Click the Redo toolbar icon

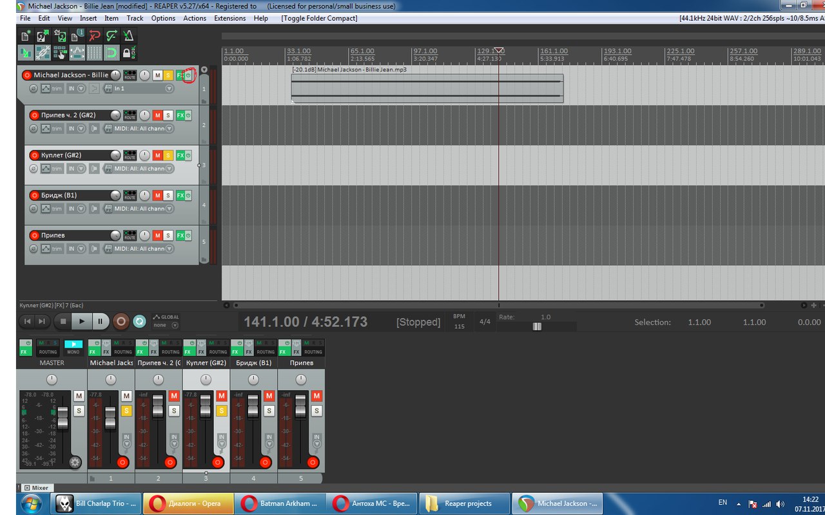112,36
